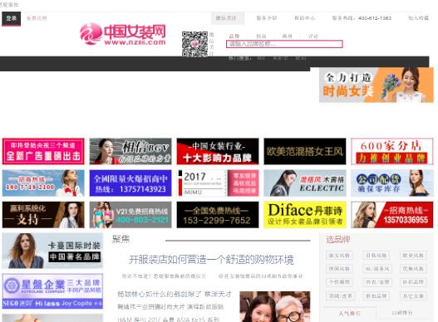Select the 评论 search tab
This screenshot has height=322, width=438.
tap(313, 36)
